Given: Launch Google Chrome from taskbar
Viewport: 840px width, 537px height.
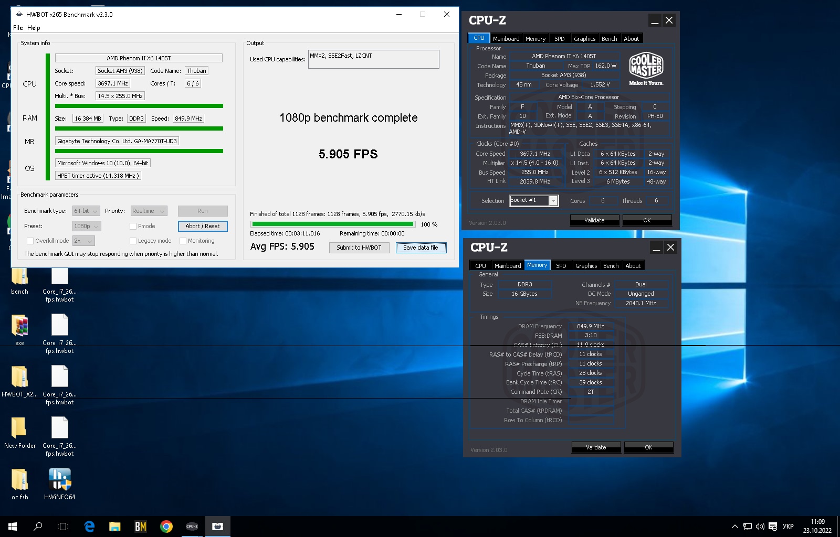Looking at the screenshot, I should pos(166,527).
